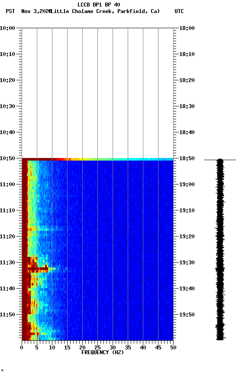Click the 11:00 PST time label

click(x=7, y=184)
